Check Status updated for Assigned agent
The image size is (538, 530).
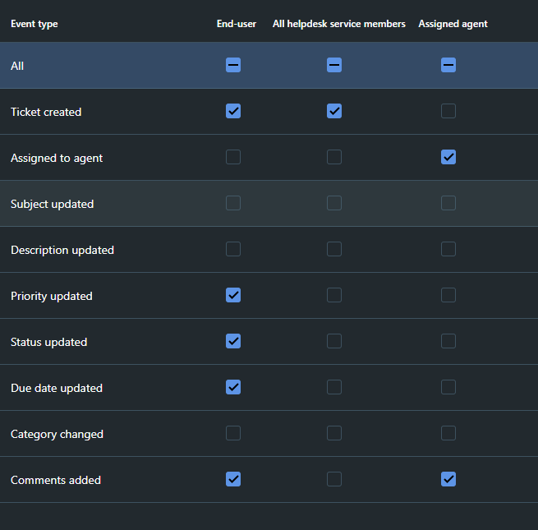pos(448,341)
